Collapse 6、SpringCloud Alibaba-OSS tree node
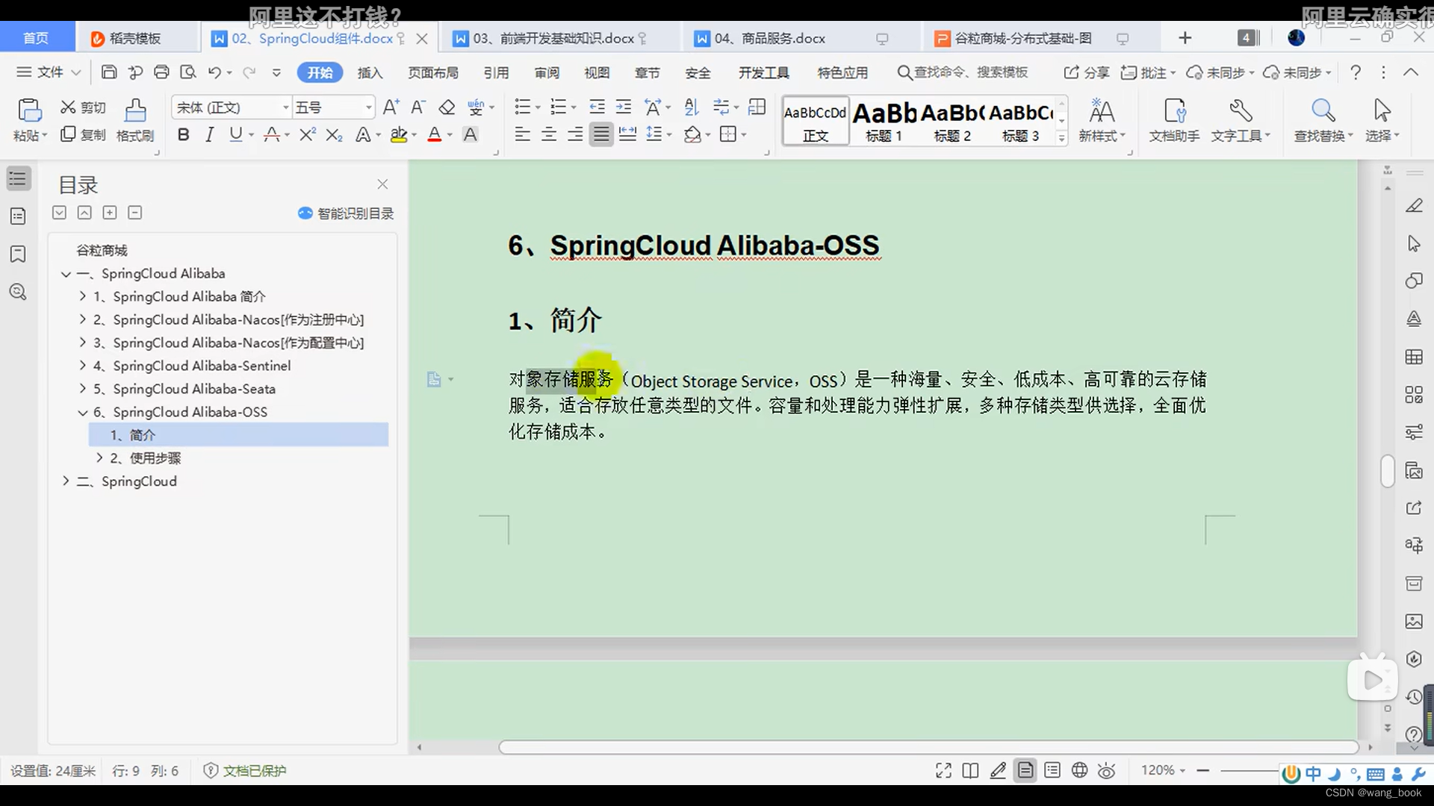This screenshot has height=806, width=1434. click(82, 412)
